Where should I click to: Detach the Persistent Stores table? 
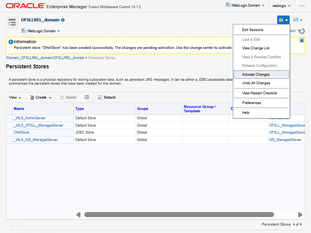coord(107,97)
